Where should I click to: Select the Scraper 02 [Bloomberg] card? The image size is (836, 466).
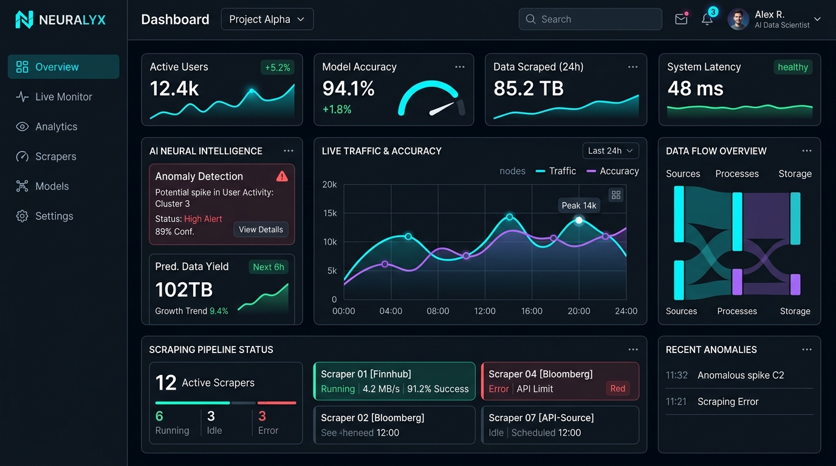(x=394, y=425)
